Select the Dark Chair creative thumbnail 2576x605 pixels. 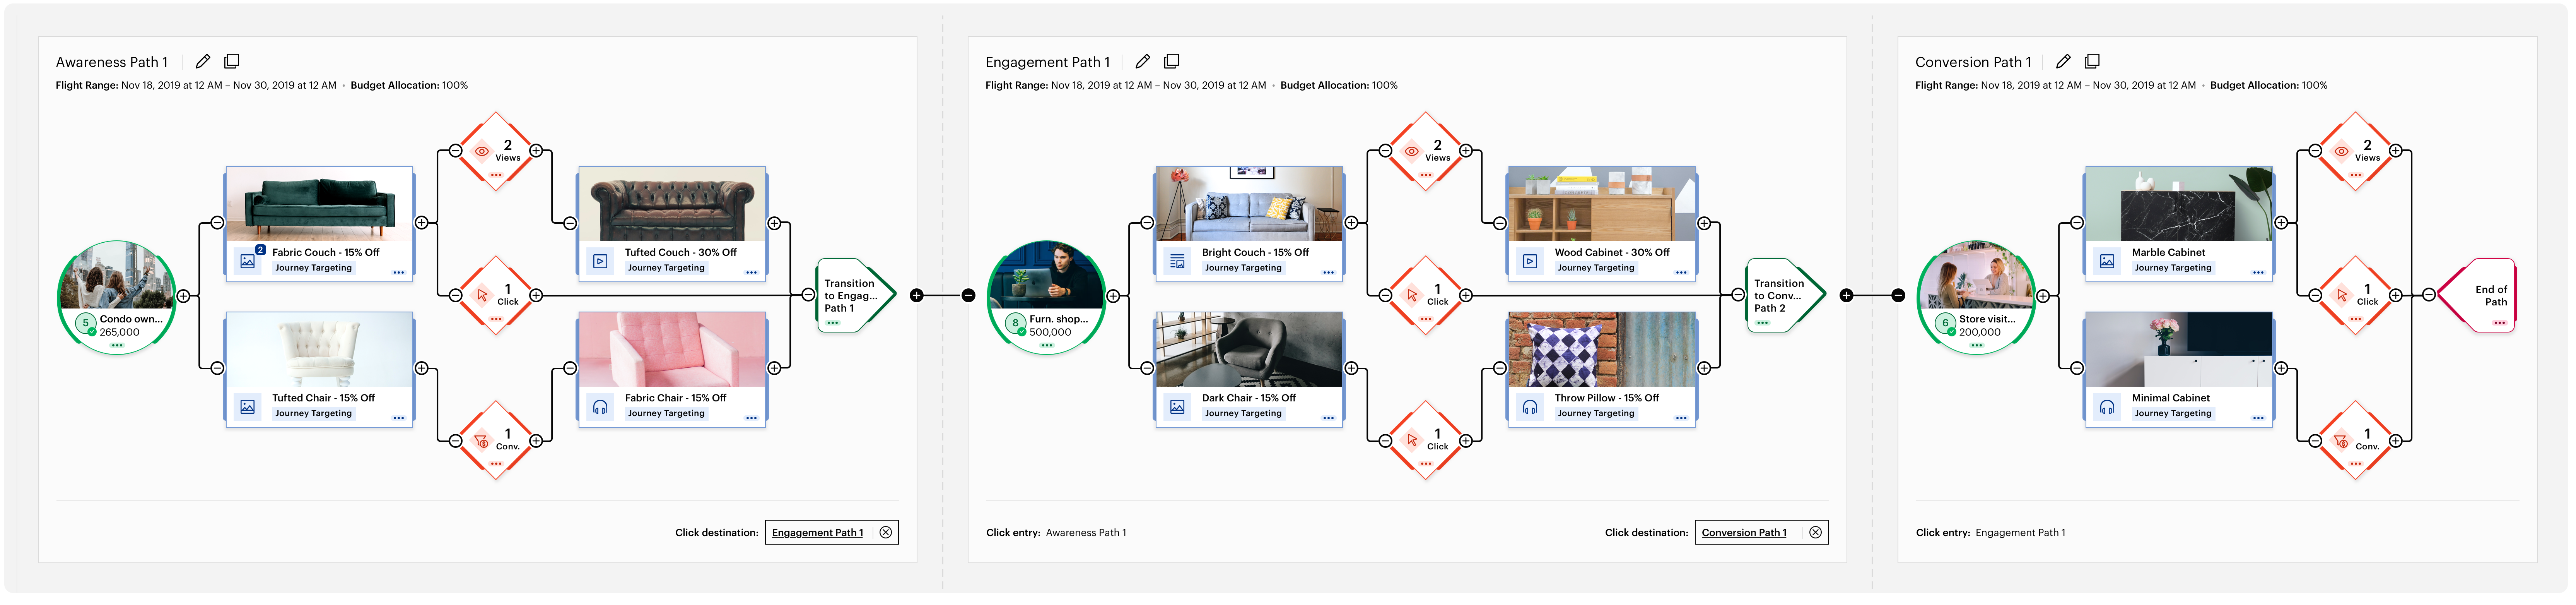click(x=1249, y=349)
